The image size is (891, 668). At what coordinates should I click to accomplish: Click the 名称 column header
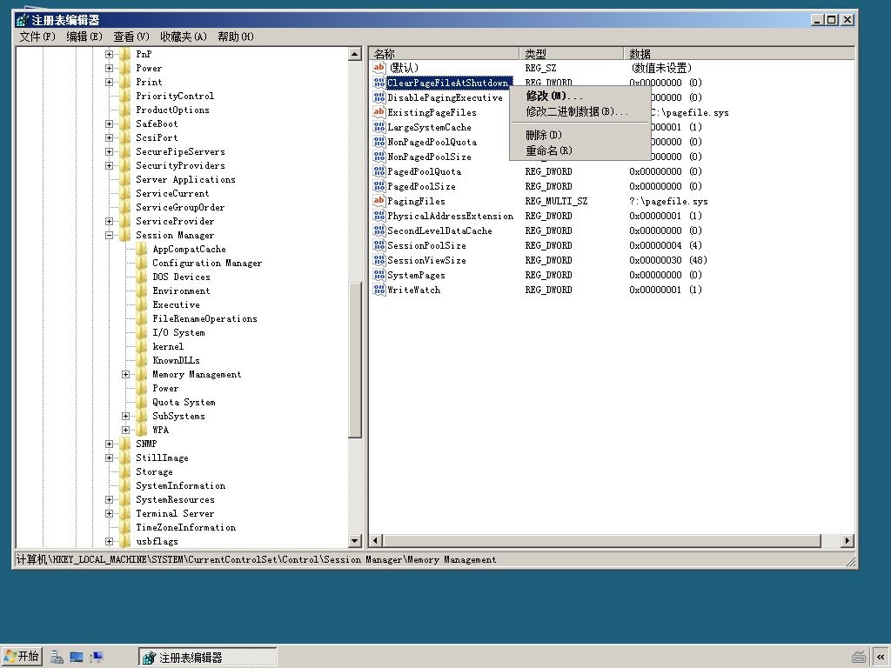click(445, 54)
